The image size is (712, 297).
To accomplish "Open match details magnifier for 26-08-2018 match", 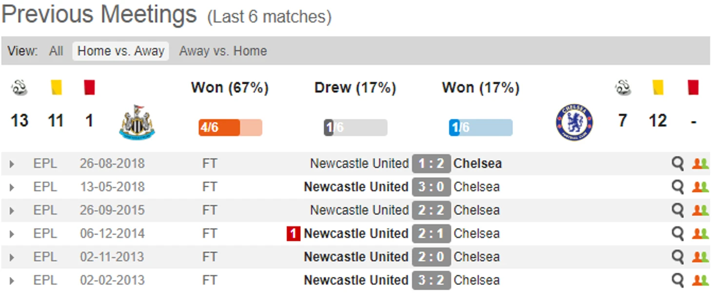I will (x=677, y=164).
